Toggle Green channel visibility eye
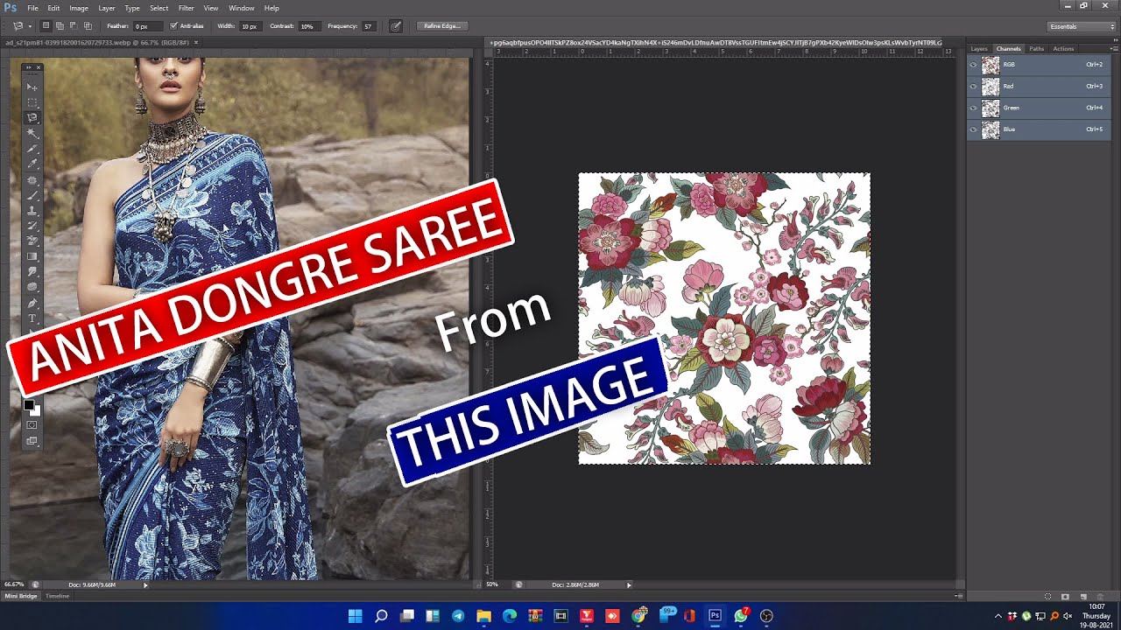The height and width of the screenshot is (630, 1121). 973,108
